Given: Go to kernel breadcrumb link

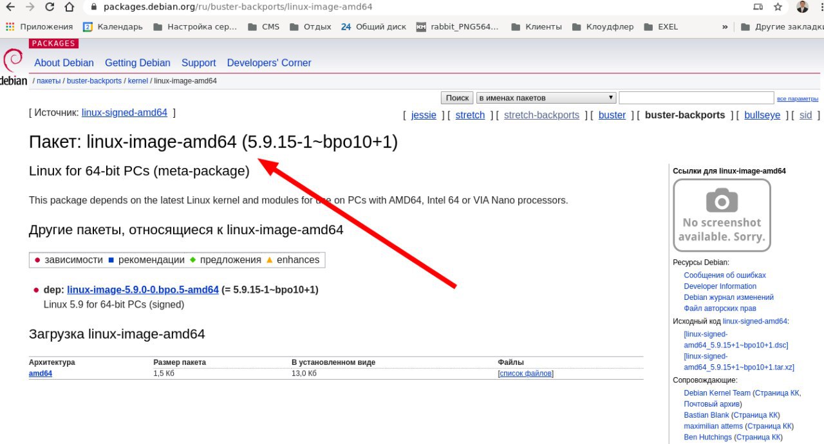Looking at the screenshot, I should 138,81.
